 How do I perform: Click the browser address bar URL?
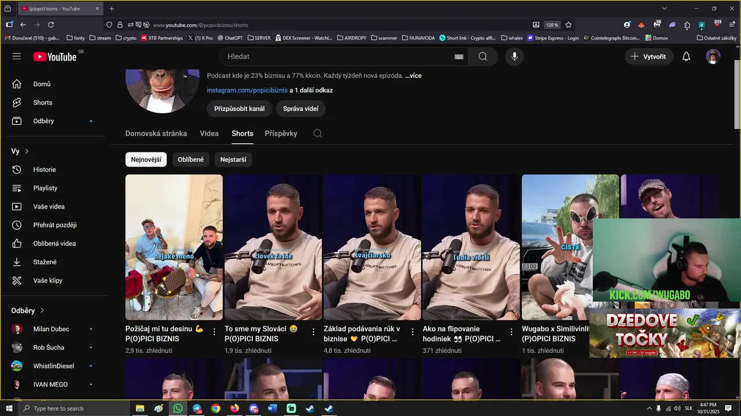200,25
